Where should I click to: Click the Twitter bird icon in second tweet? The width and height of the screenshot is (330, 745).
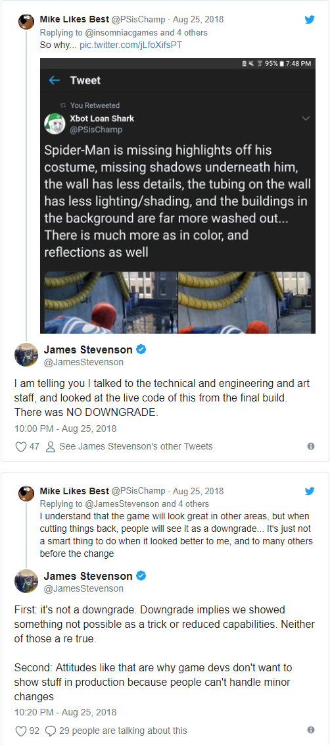pyautogui.click(x=310, y=491)
